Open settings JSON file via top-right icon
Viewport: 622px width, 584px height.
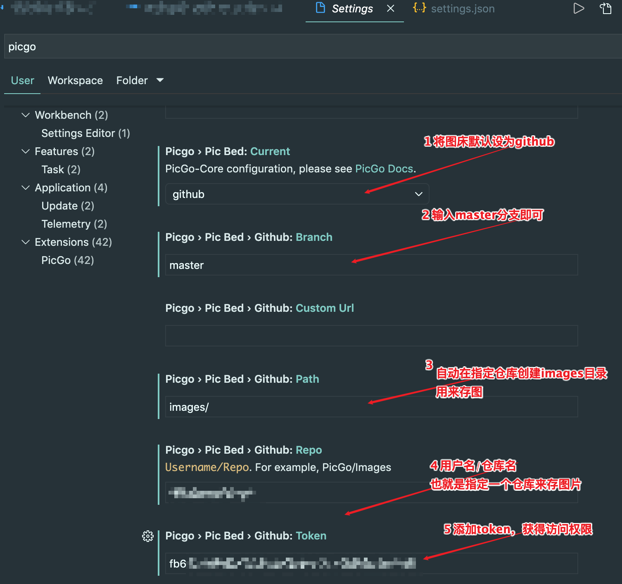click(x=605, y=8)
